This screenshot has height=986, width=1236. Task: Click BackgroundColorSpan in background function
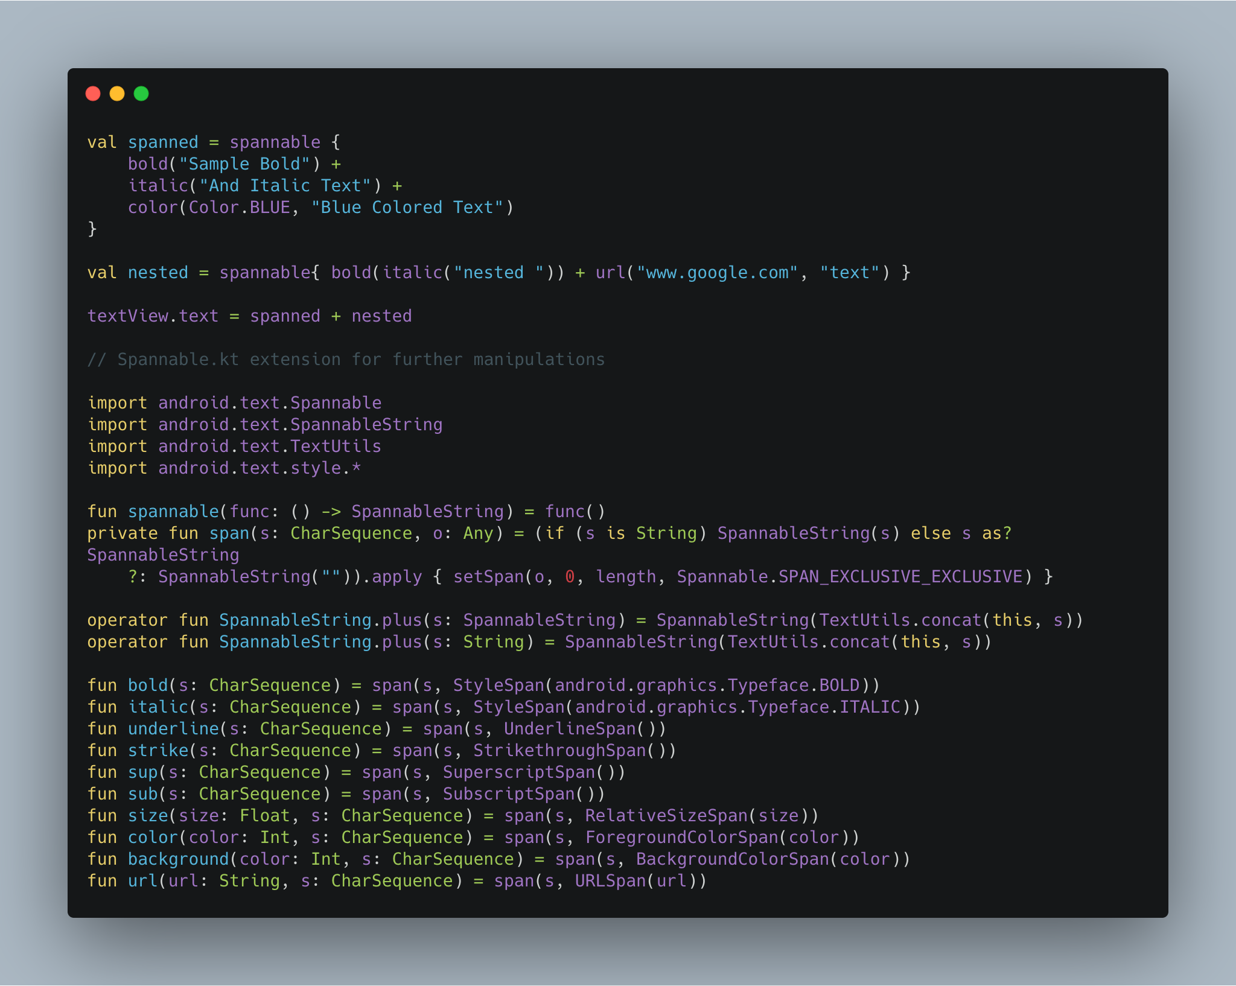(732, 859)
